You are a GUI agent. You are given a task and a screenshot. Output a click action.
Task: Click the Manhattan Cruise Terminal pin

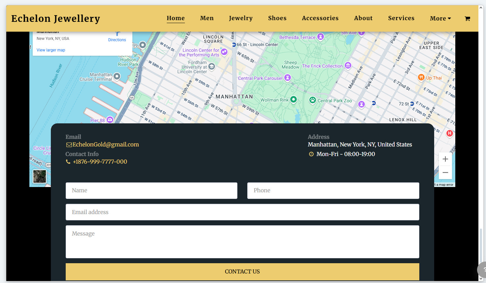117,77
